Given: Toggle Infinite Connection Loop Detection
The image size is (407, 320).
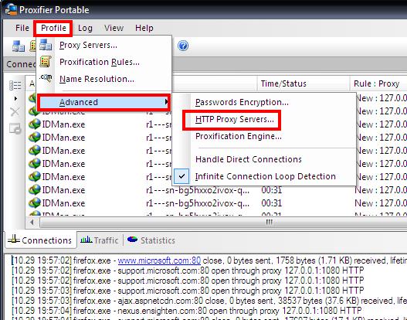Looking at the screenshot, I should (x=264, y=176).
